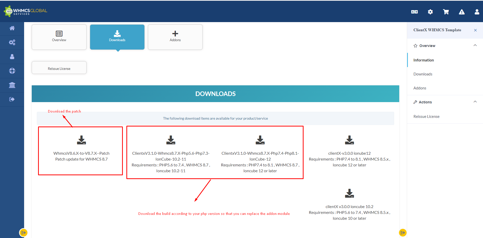Image resolution: width=483 pixels, height=238 pixels.
Task: Click the billing bank icon in sidebar
Action: pyautogui.click(x=12, y=85)
